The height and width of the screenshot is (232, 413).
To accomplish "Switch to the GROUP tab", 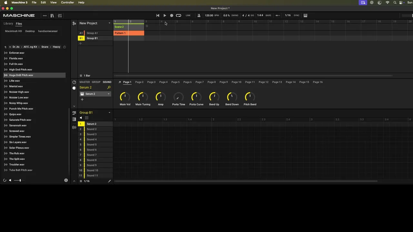I will coord(96,82).
